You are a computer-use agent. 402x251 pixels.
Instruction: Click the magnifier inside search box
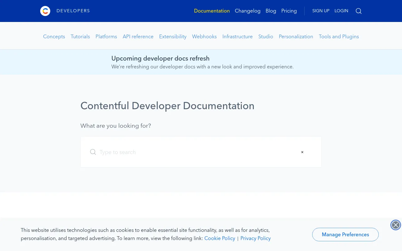(93, 152)
